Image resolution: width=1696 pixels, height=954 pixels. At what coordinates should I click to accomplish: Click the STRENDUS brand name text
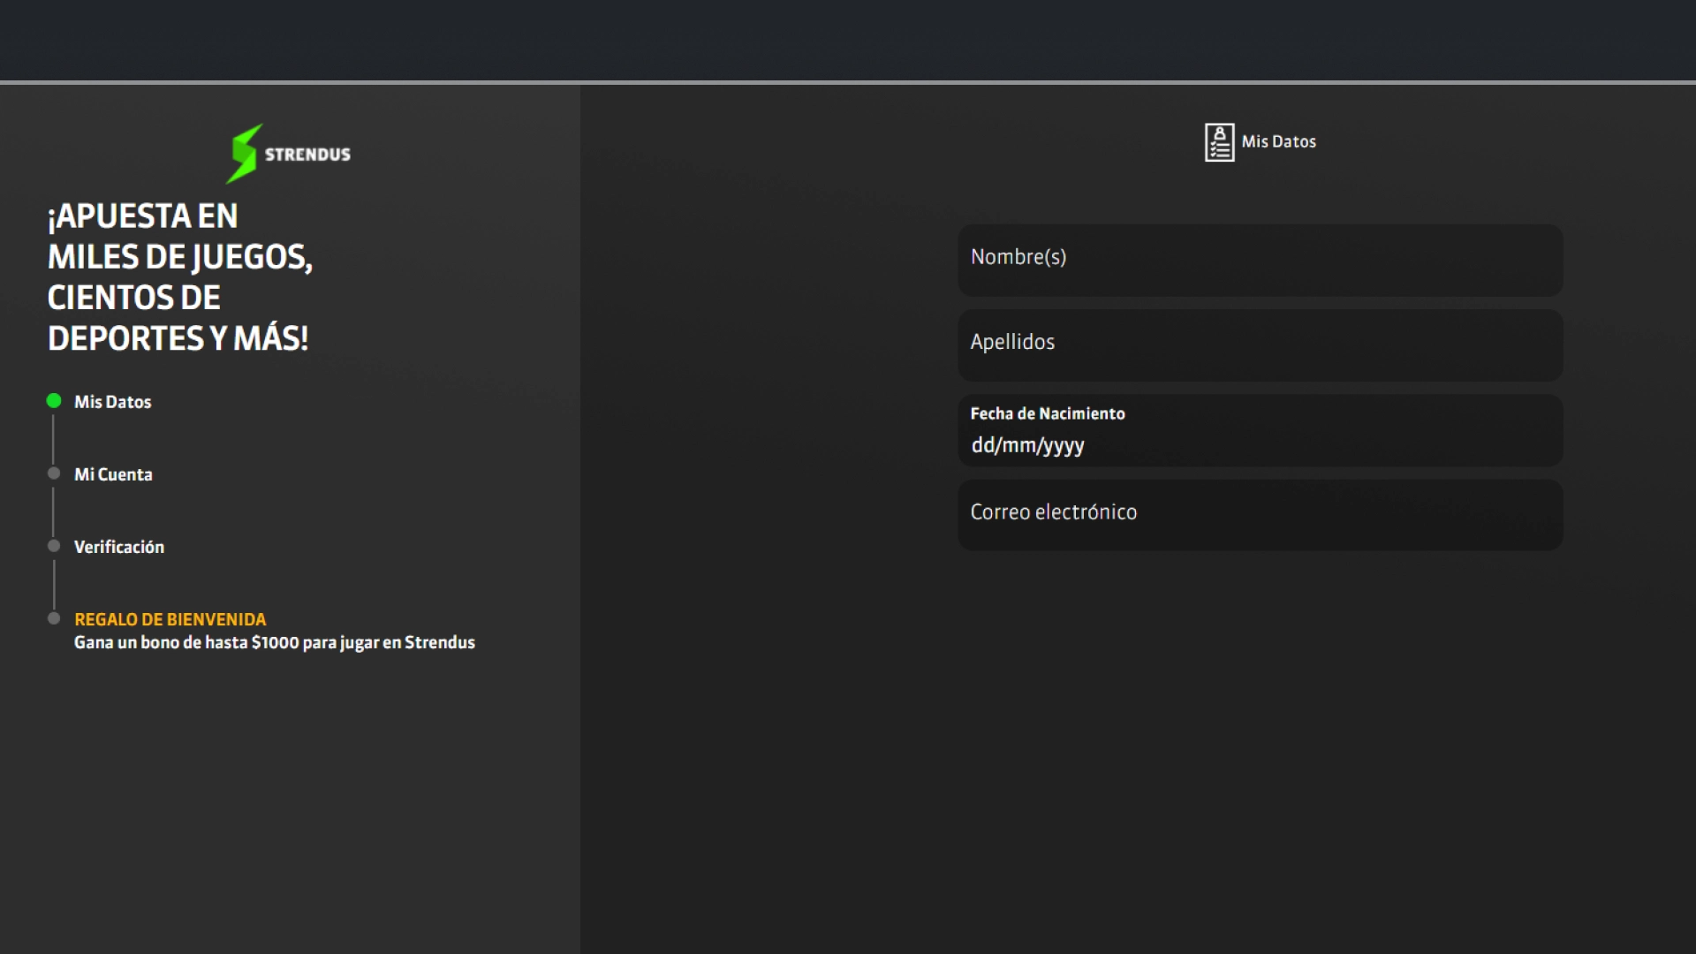point(307,155)
